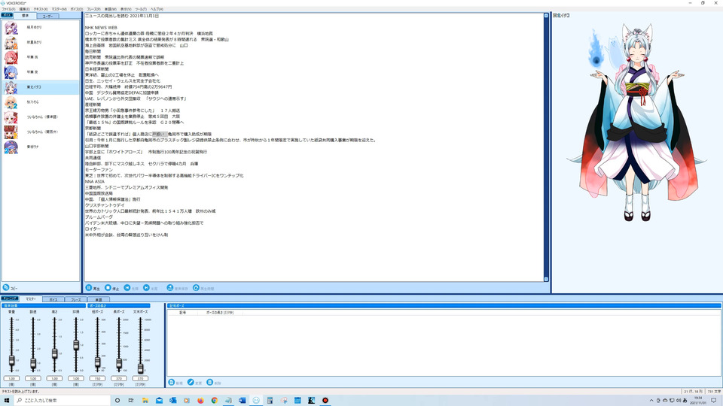723x406 pixels.
Task: Open the ツール(T) menu
Action: 141,9
